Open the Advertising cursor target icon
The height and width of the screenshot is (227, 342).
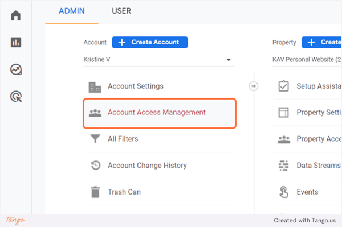point(16,97)
